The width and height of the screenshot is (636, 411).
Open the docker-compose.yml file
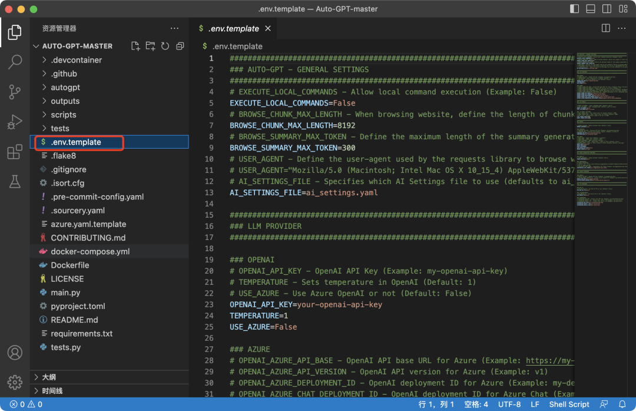point(110,251)
